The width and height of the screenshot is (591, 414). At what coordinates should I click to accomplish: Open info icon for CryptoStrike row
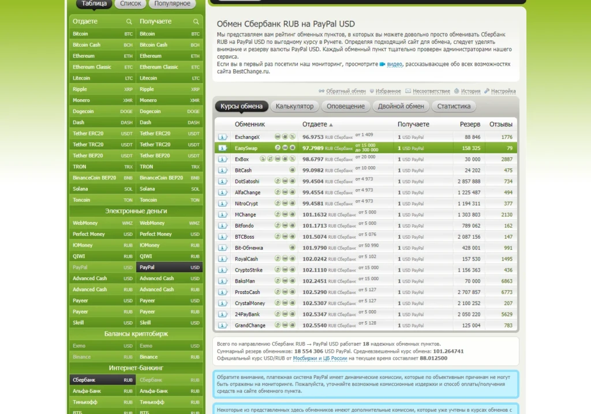click(x=222, y=270)
